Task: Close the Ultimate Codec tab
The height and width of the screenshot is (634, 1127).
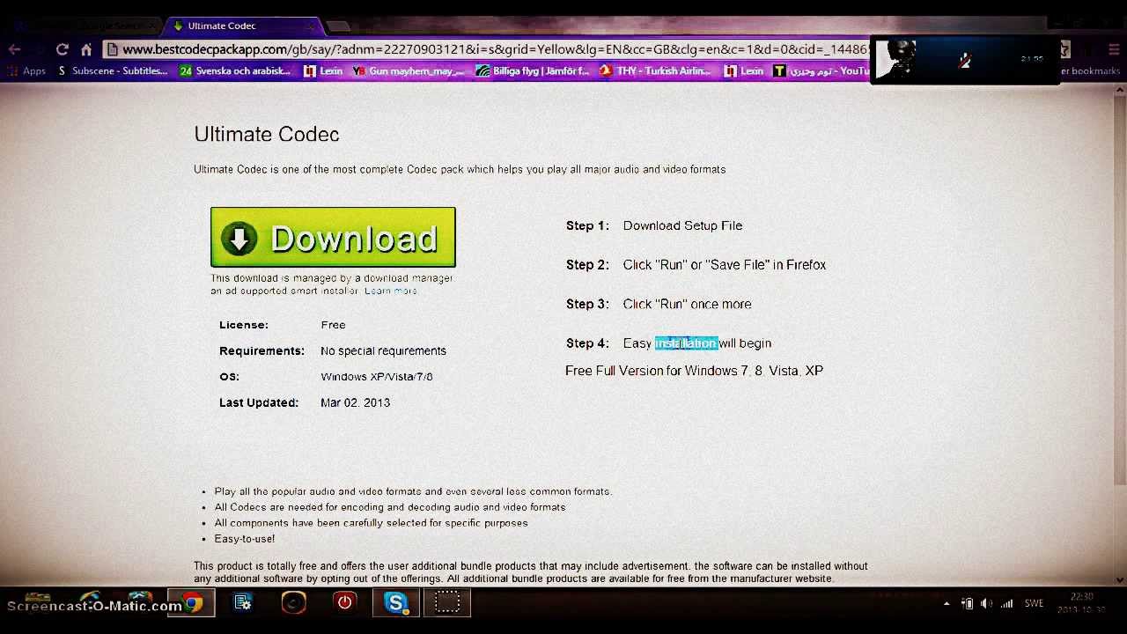Action: [x=309, y=26]
